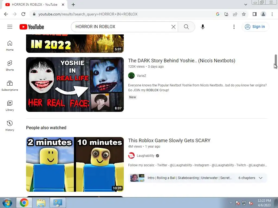Open the YouTube hamburger guide menu
The height and width of the screenshot is (208, 278).
(x=10, y=27)
